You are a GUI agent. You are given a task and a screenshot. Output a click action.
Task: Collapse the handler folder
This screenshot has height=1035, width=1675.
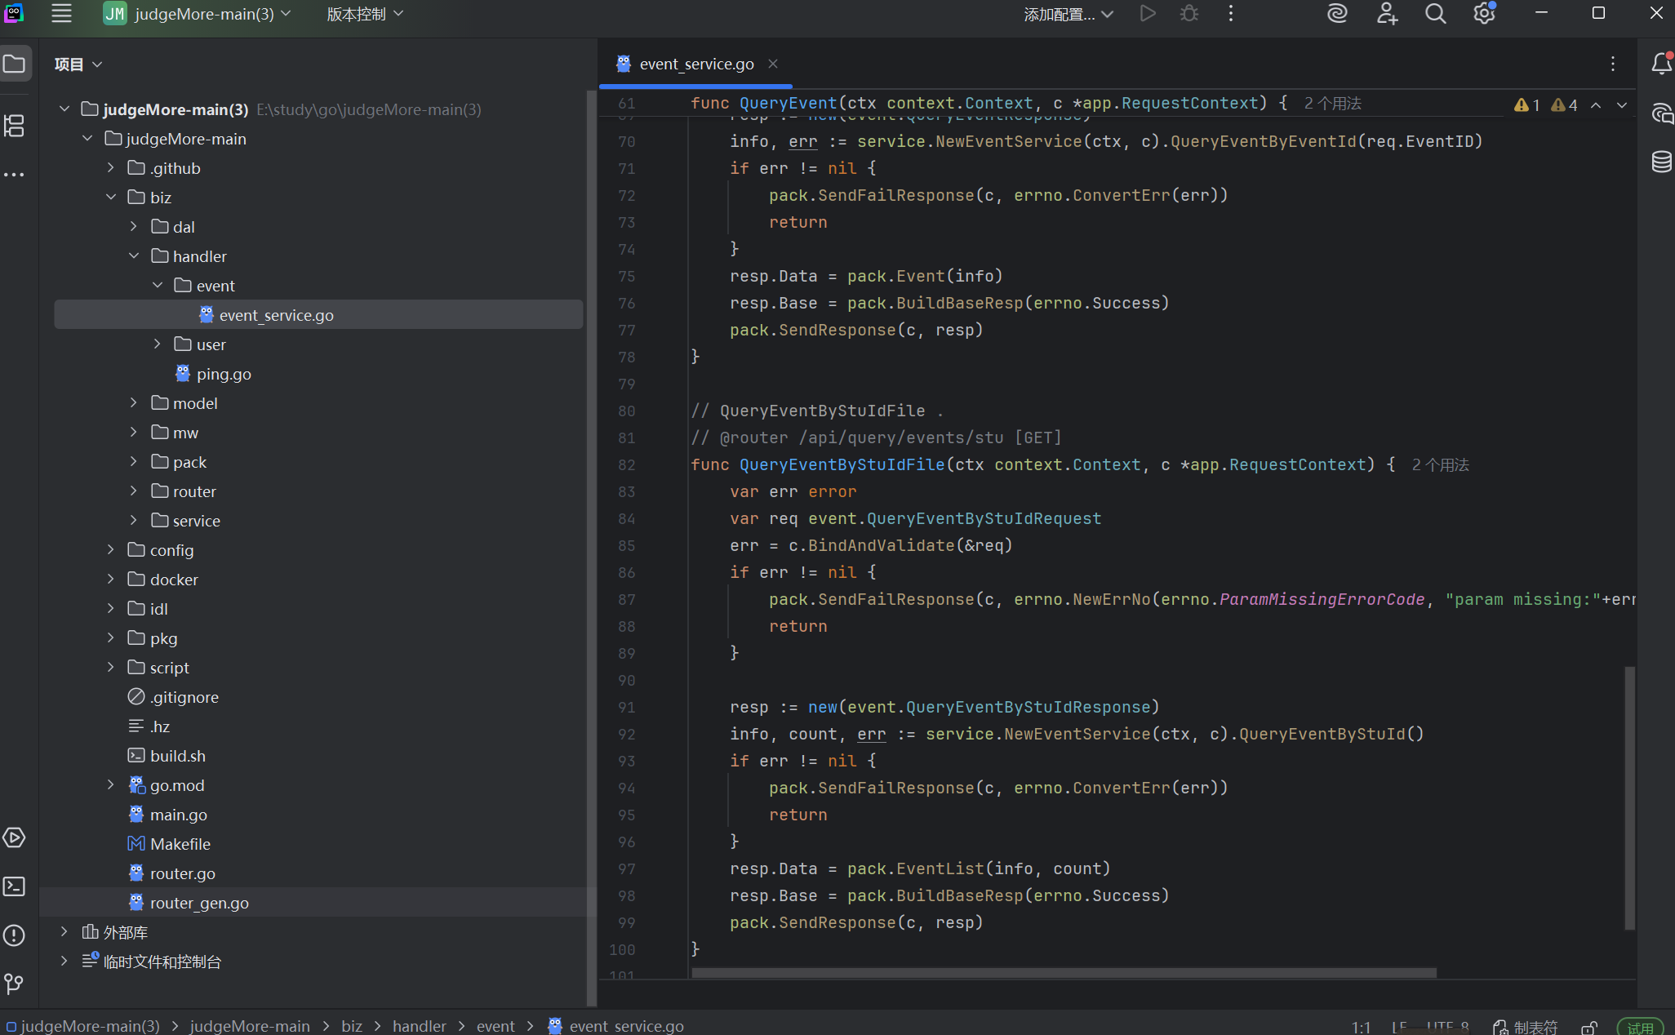click(134, 256)
